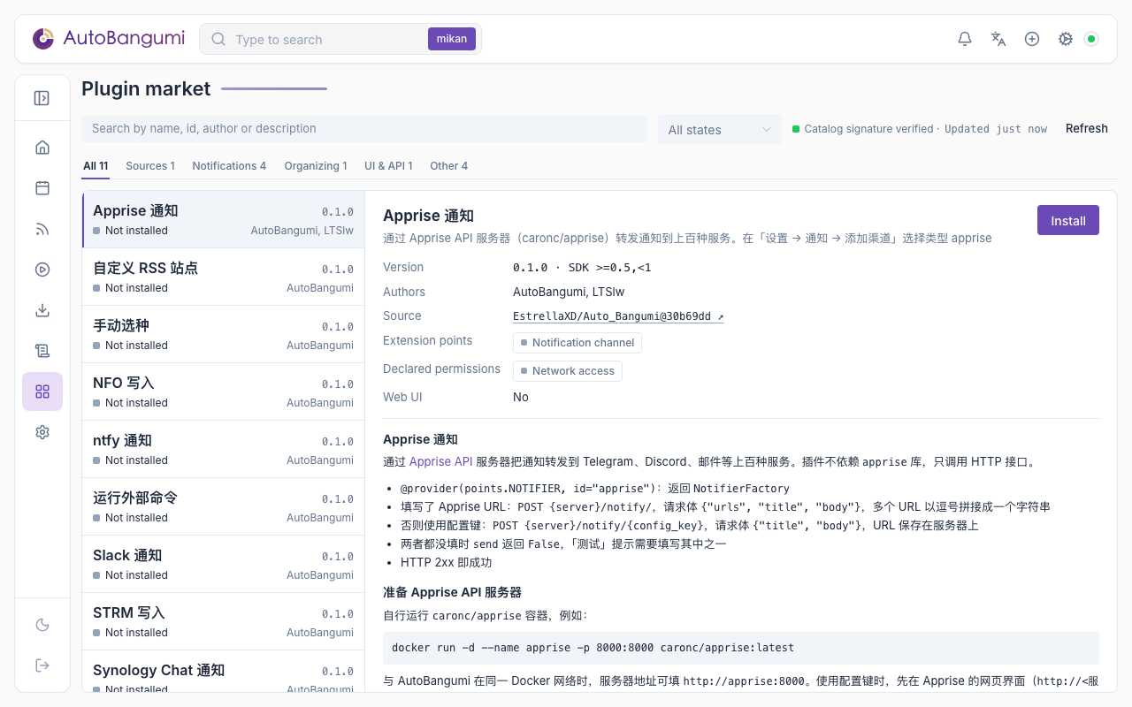Image resolution: width=1132 pixels, height=707 pixels.
Task: Select the 自定义 RSS 站点 plugin
Action: pos(223,277)
